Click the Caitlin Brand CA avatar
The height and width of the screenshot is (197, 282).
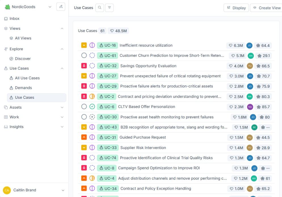tap(7, 190)
